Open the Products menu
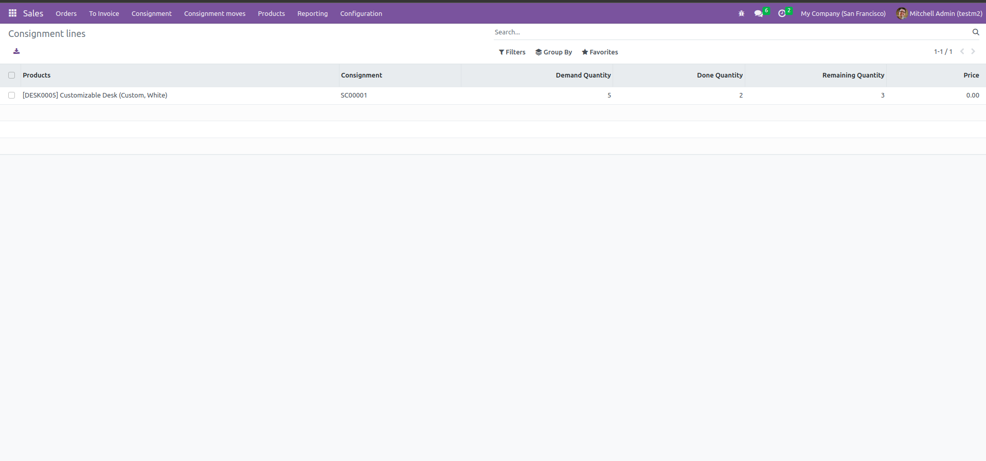 click(x=272, y=13)
